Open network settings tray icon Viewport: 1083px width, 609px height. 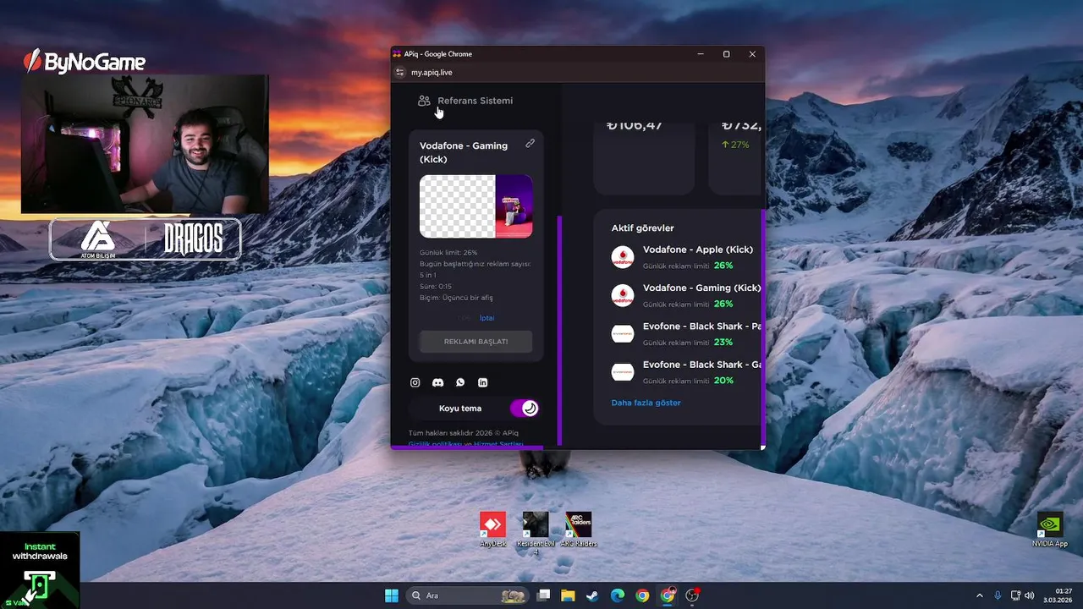[x=1015, y=595]
